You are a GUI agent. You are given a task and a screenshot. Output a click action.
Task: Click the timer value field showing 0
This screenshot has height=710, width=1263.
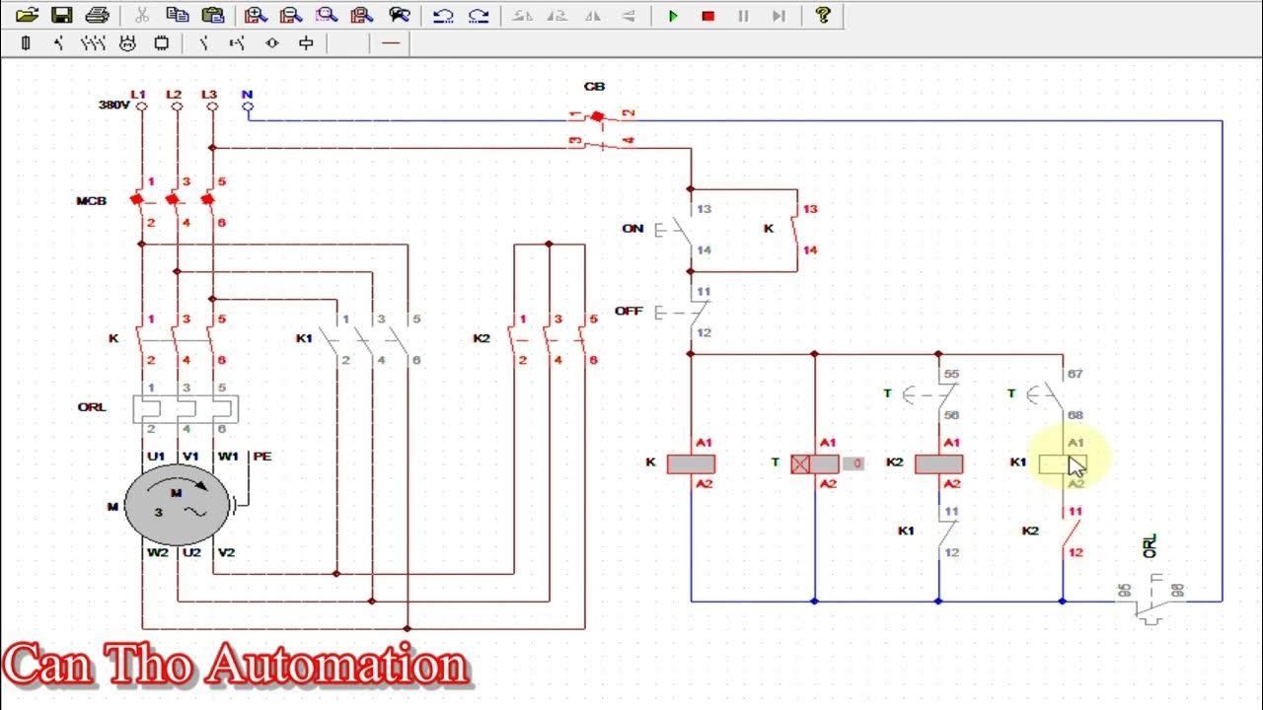tap(854, 463)
